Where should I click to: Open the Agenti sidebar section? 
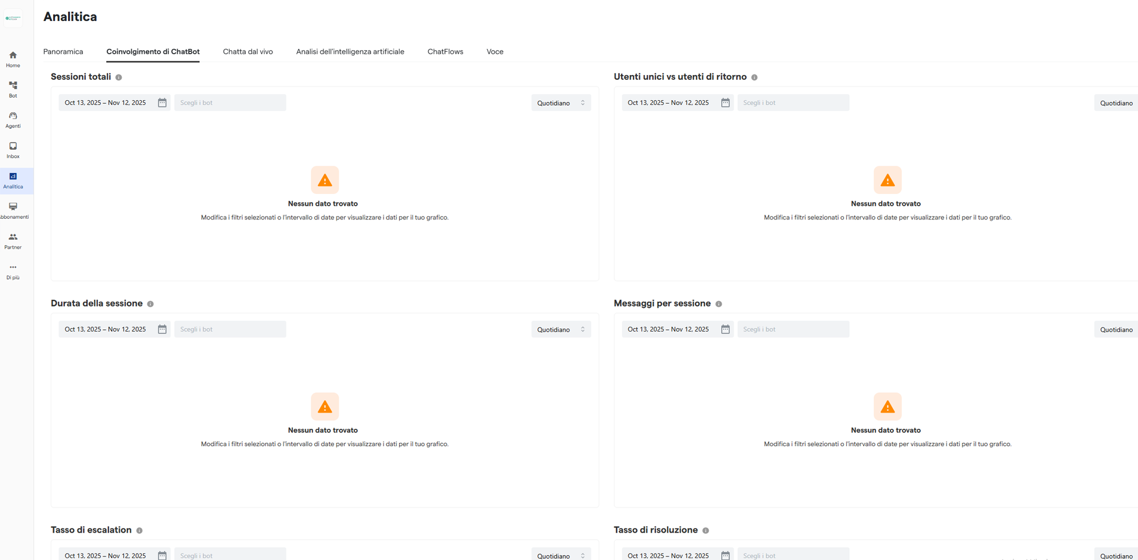(x=13, y=119)
